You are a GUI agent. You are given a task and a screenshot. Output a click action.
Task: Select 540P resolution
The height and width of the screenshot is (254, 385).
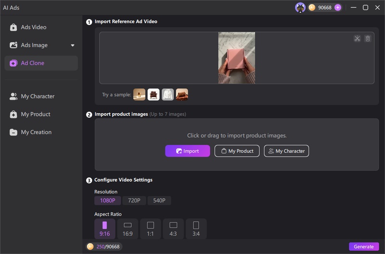tap(159, 200)
